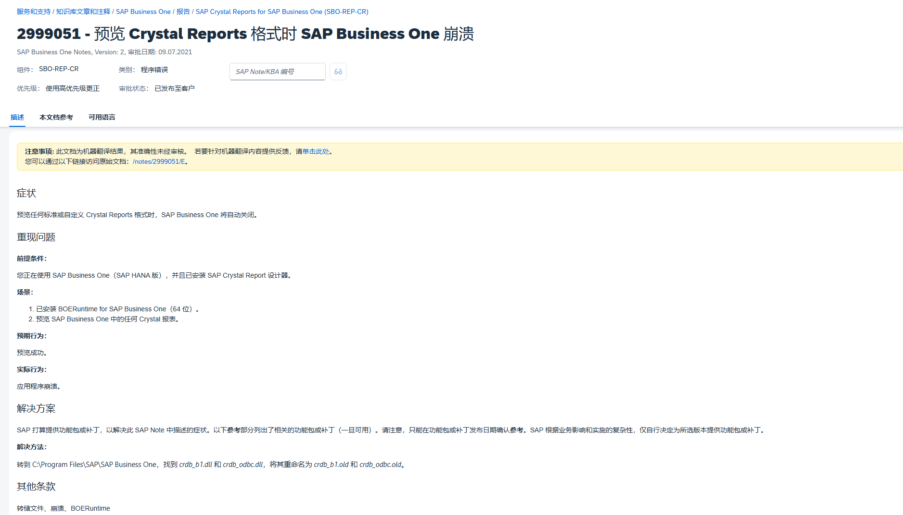Click the 解决方案 section heading

36,408
